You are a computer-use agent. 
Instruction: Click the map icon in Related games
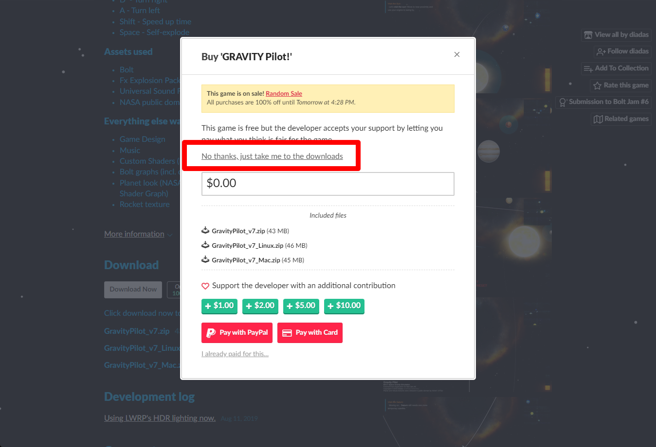[598, 119]
